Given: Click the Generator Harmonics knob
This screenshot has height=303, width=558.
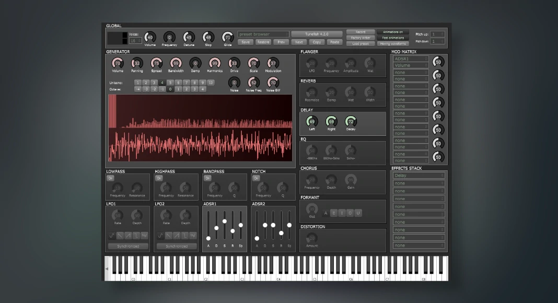Looking at the screenshot, I should (214, 63).
